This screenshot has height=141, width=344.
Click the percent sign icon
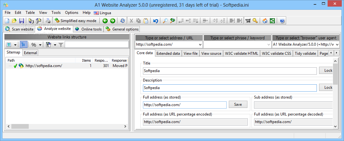34,45
